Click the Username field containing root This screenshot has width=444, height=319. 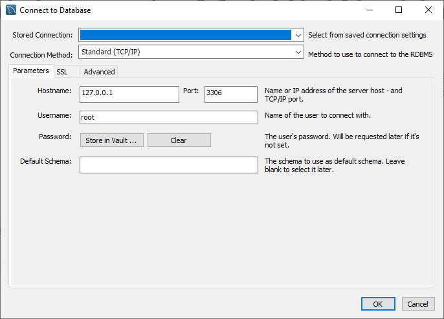(169, 117)
